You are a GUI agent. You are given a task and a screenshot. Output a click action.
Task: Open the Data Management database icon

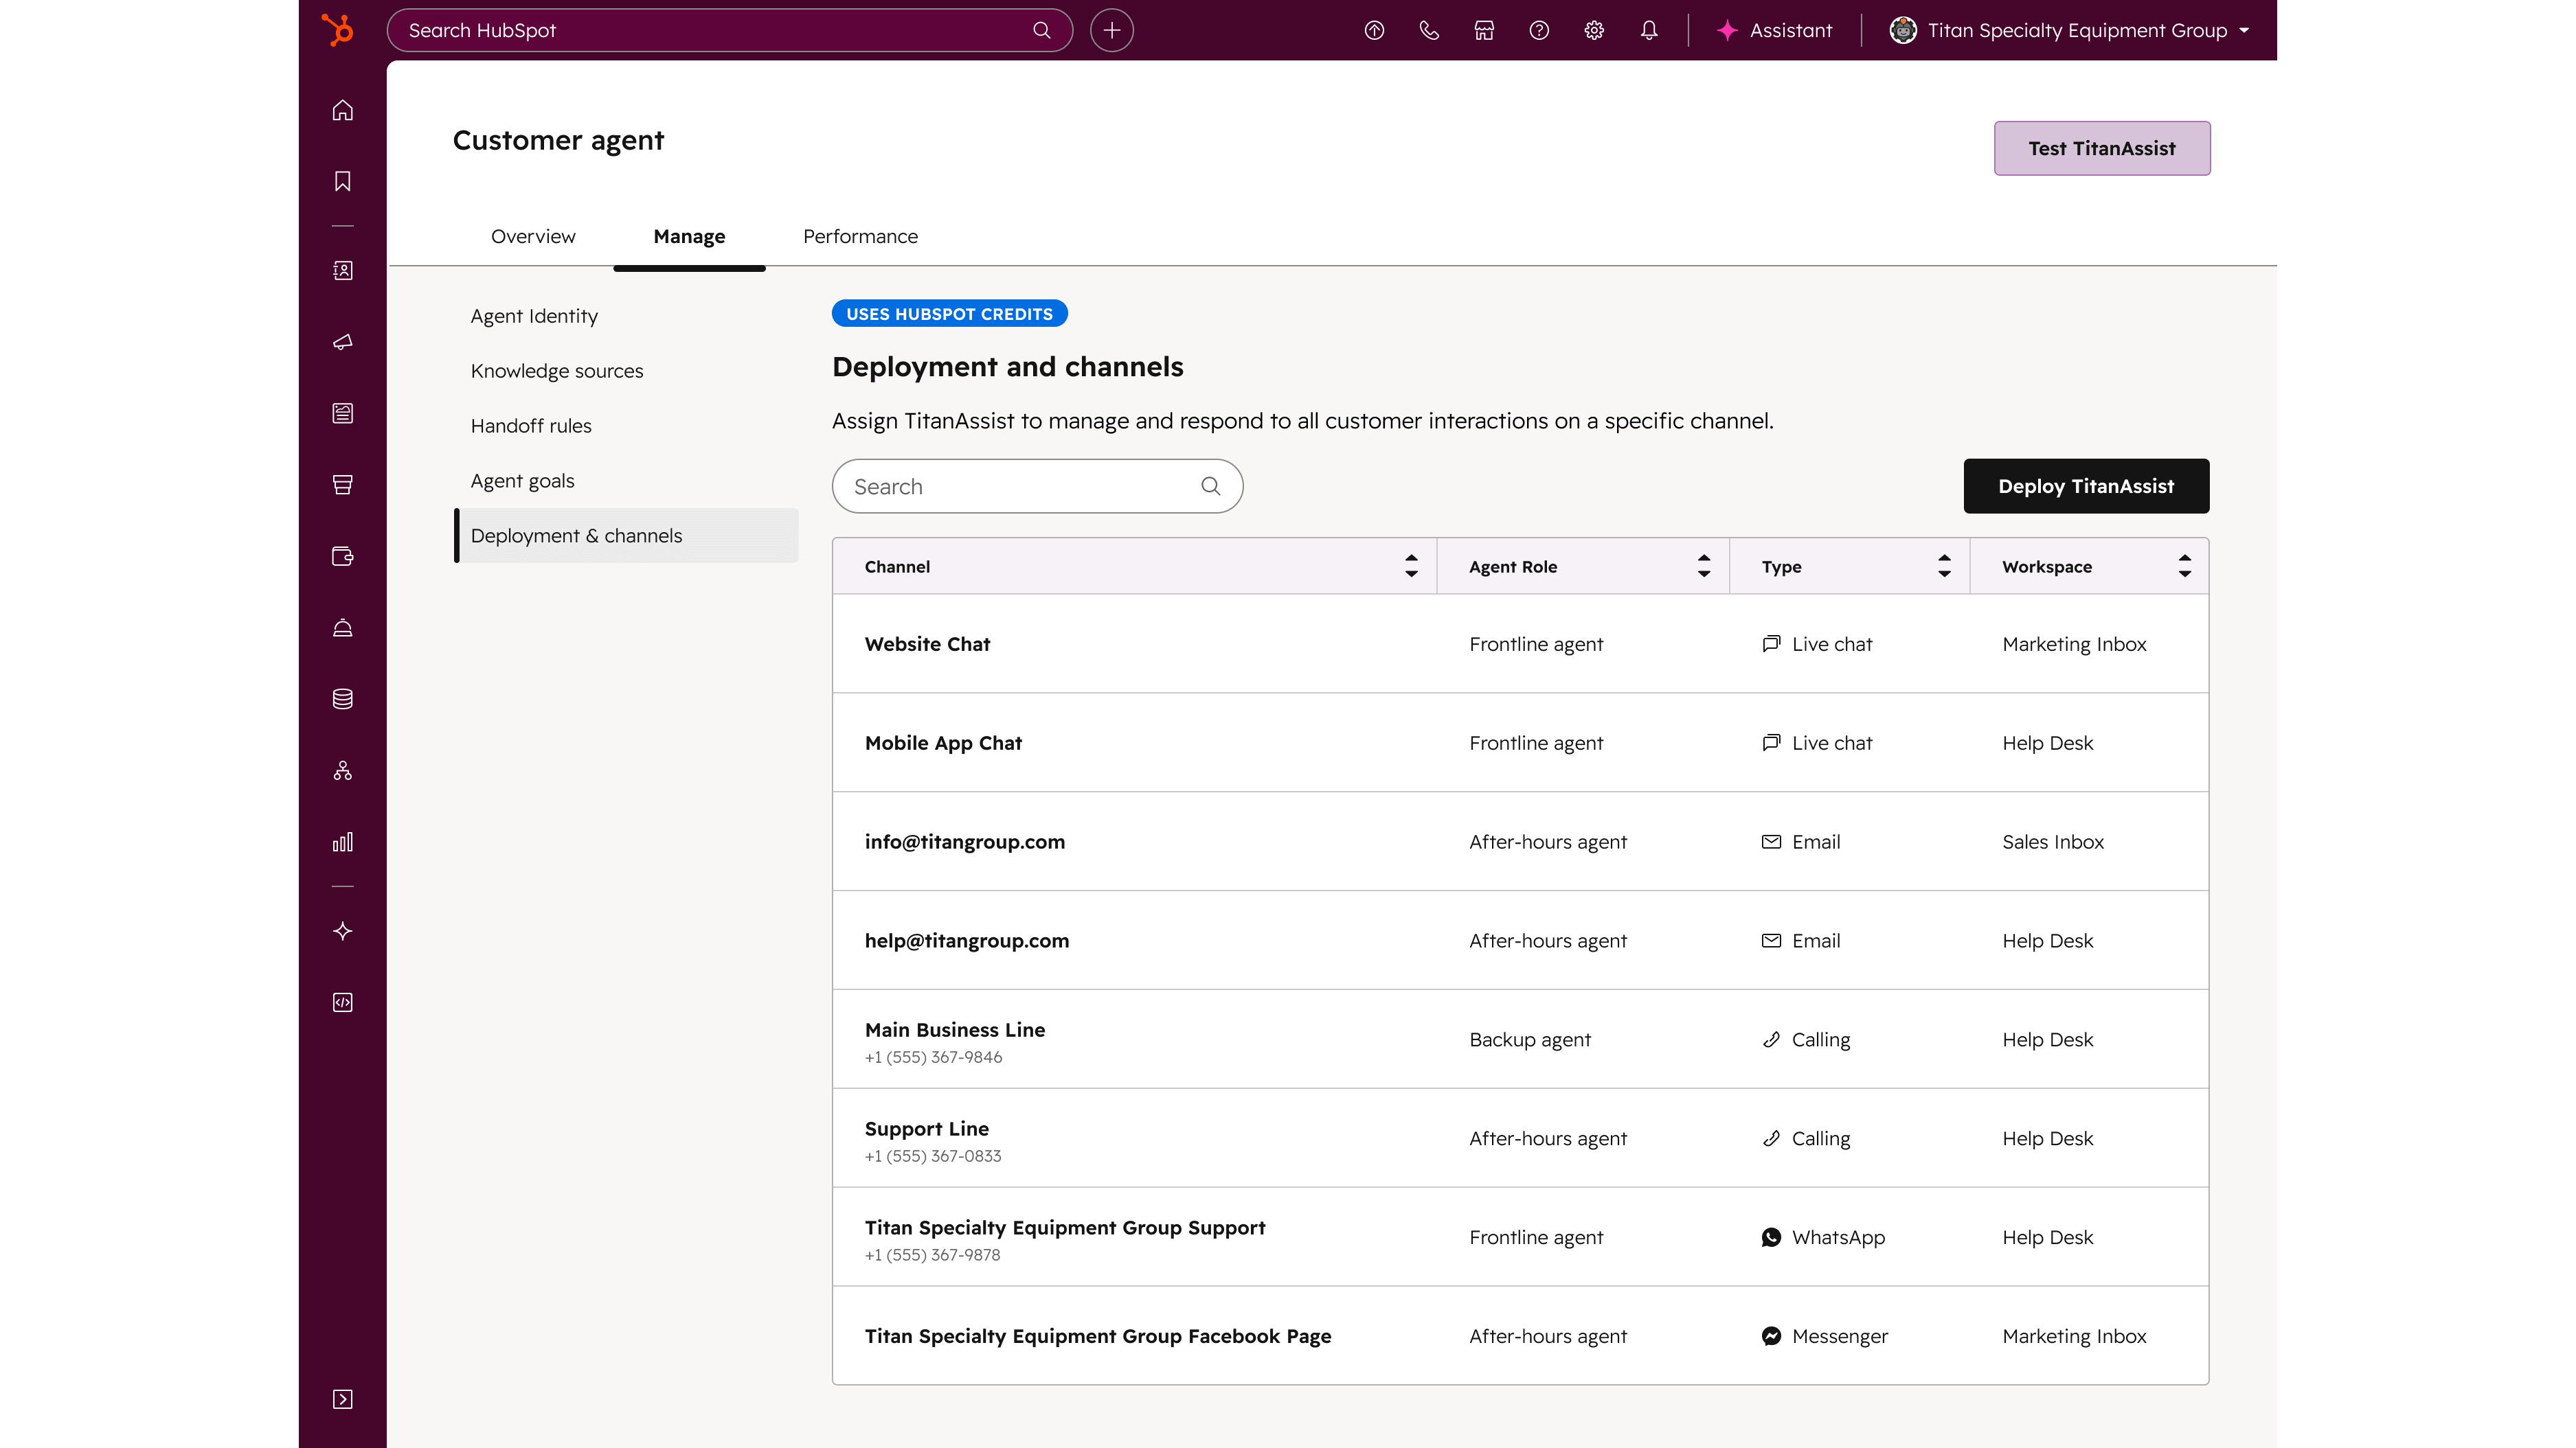tap(342, 698)
